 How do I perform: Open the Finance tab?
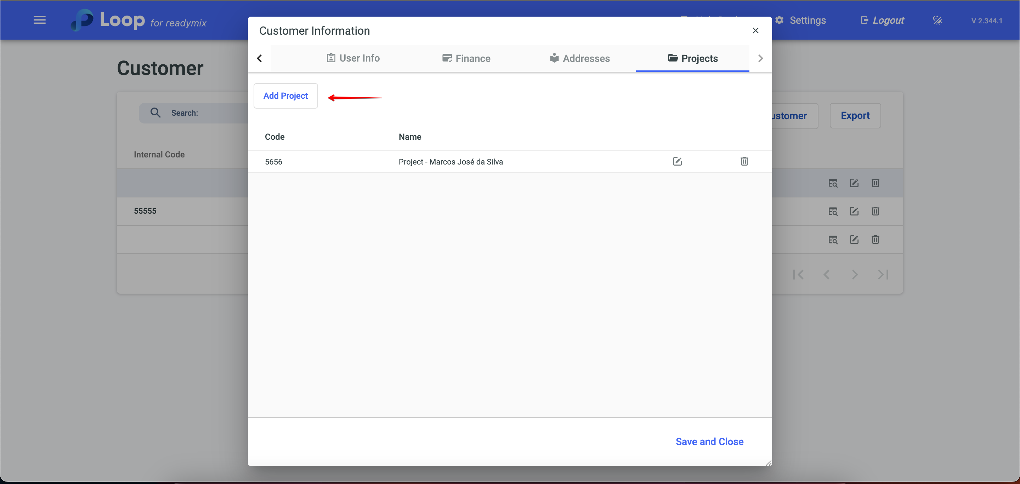pos(466,58)
